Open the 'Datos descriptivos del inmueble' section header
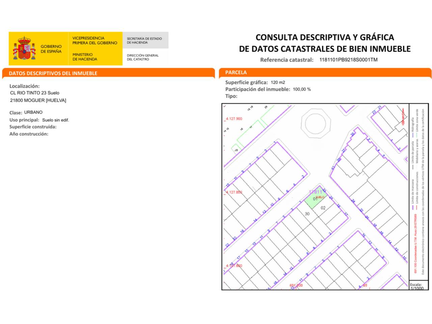Screen dimensions: 432x324 [x=53, y=73]
